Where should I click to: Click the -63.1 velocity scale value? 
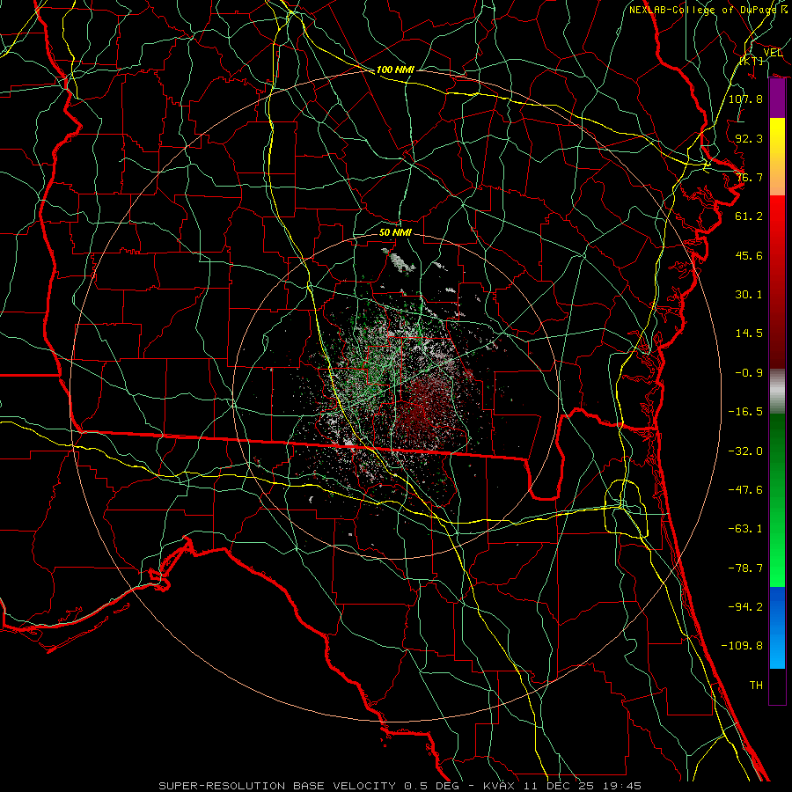coord(745,529)
